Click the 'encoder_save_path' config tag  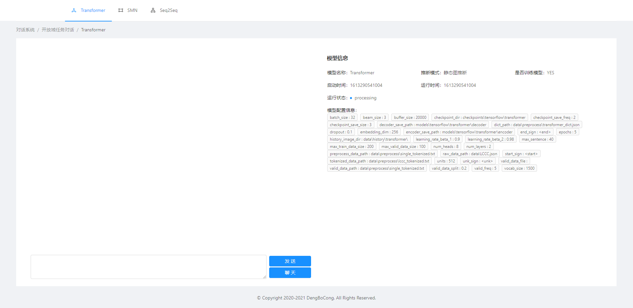pos(459,132)
